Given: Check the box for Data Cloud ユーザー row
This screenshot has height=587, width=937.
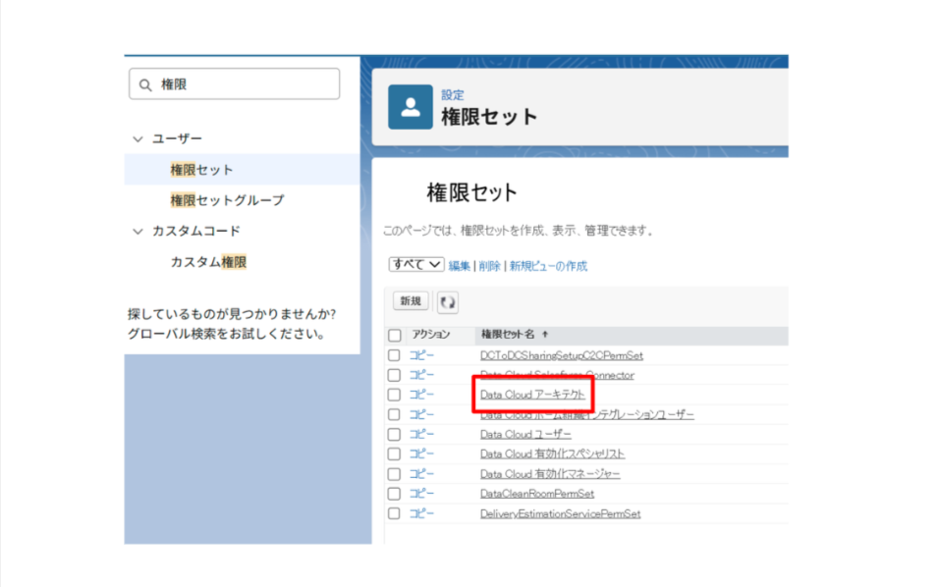Looking at the screenshot, I should point(394,434).
